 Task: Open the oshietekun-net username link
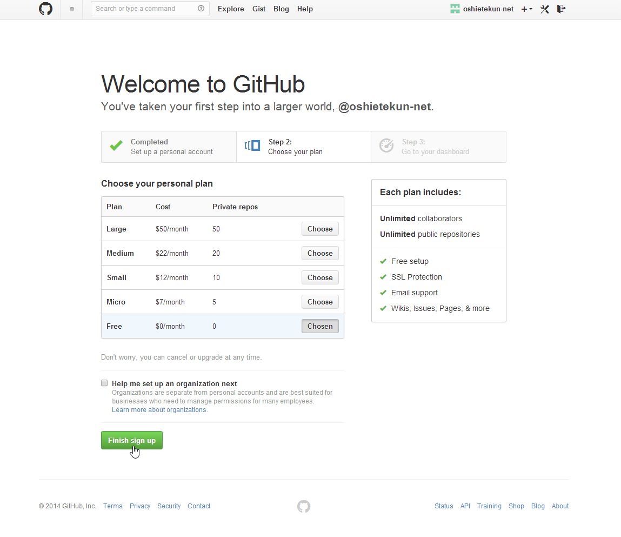pyautogui.click(x=489, y=9)
